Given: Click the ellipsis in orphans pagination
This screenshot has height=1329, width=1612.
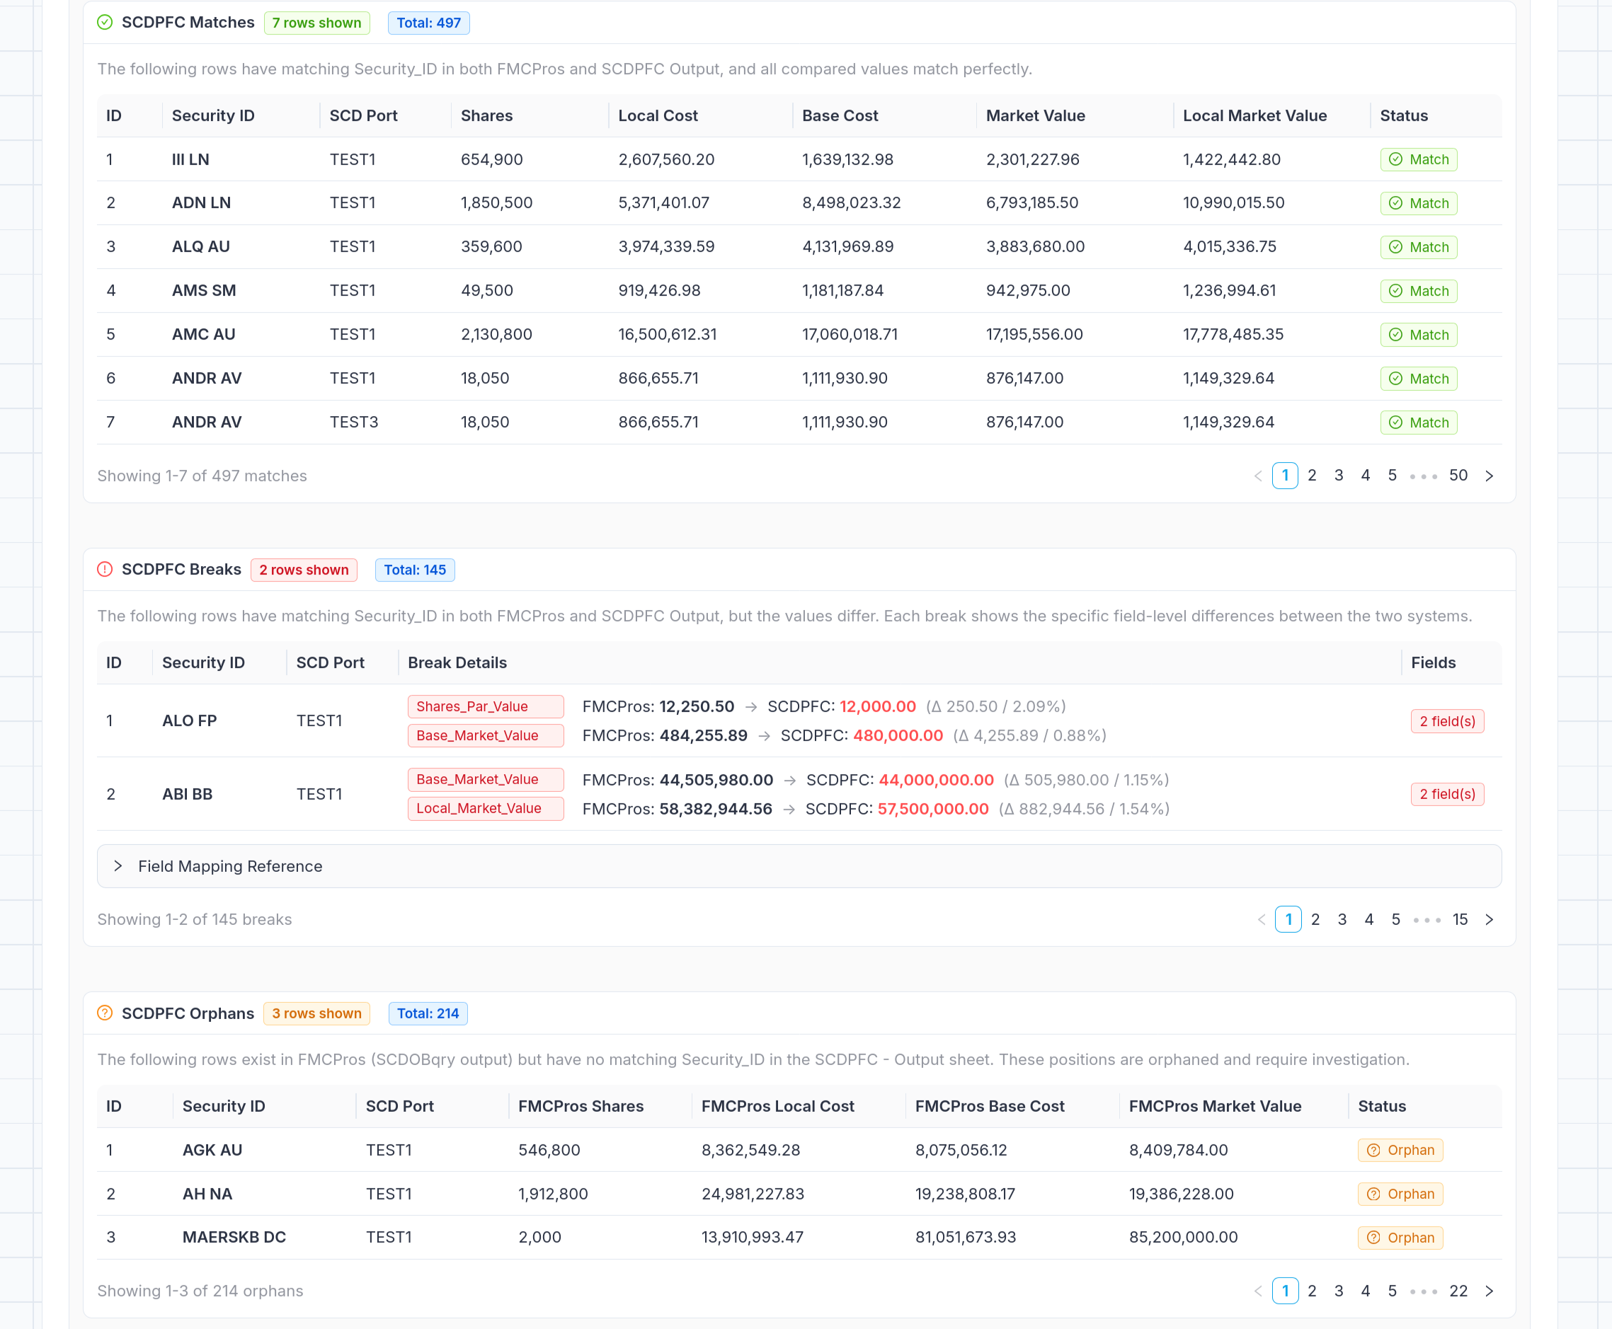Looking at the screenshot, I should click(1424, 1291).
